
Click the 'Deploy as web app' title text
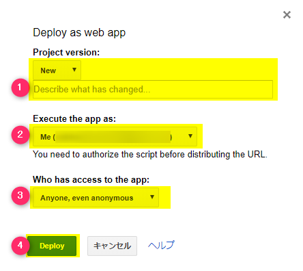point(79,33)
